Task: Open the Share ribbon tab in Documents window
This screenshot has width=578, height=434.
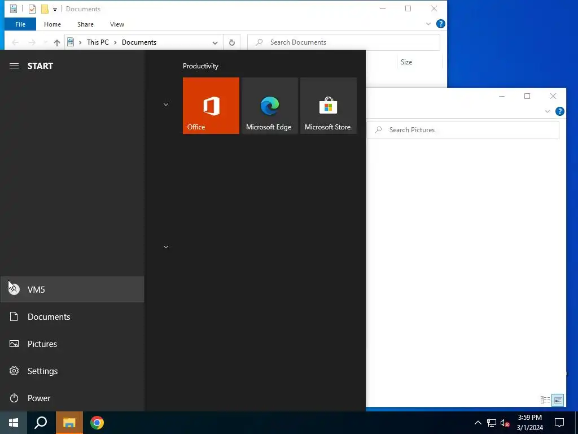Action: [85, 24]
